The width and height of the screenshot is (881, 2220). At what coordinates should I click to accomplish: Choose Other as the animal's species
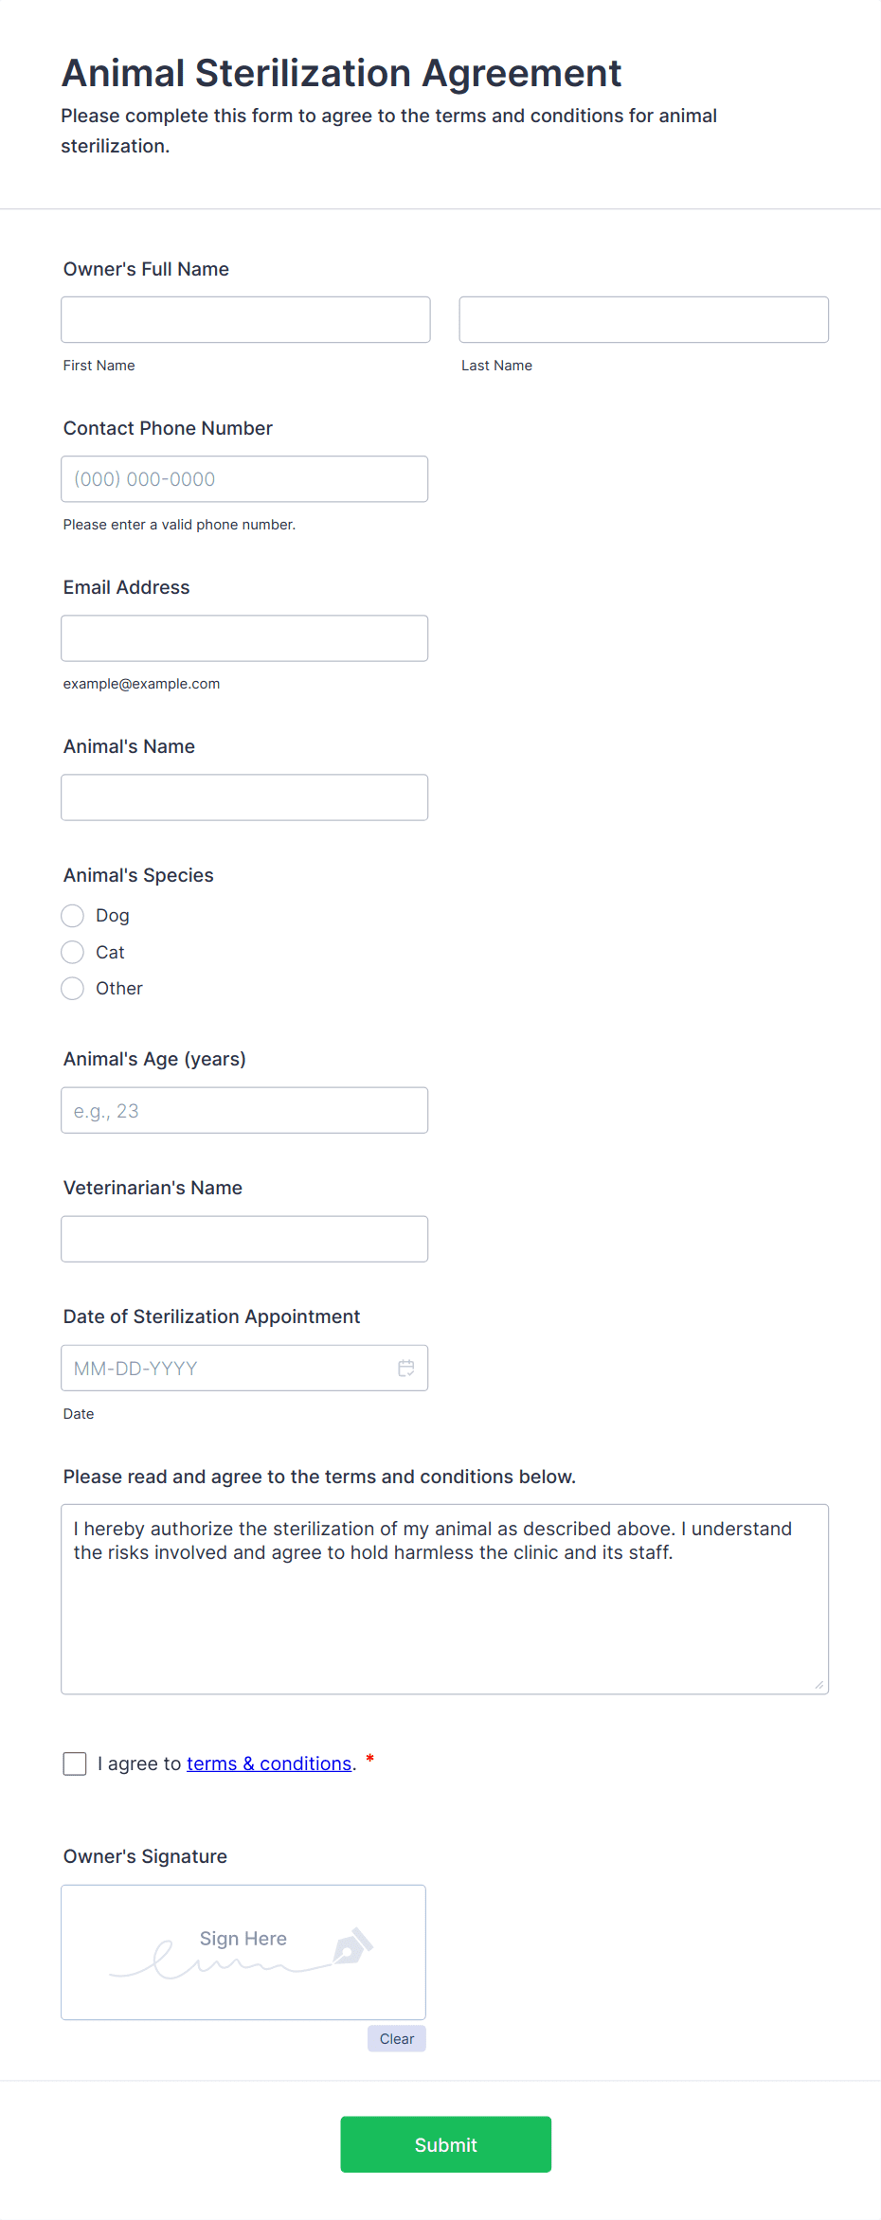[72, 988]
